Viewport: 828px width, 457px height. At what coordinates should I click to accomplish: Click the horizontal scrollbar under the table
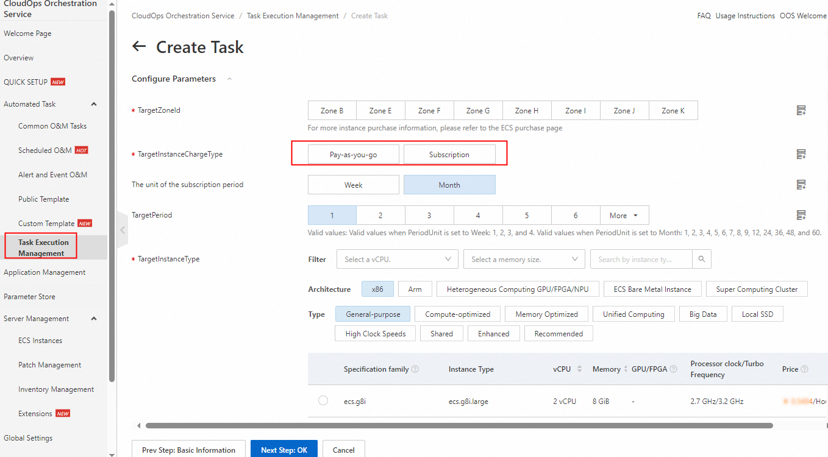(x=459, y=425)
